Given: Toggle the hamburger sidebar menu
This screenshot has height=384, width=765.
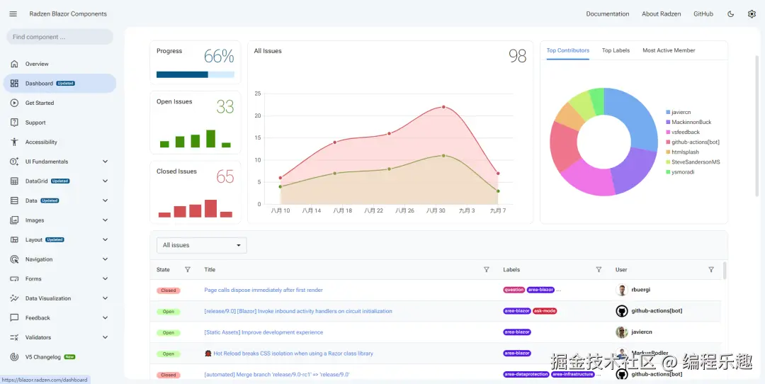Looking at the screenshot, I should click(13, 14).
